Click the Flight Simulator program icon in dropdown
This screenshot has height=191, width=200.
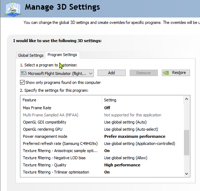click(24, 73)
